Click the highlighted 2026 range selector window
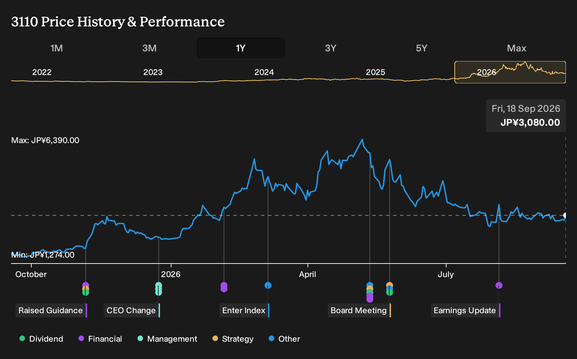577x359 pixels. [510, 72]
